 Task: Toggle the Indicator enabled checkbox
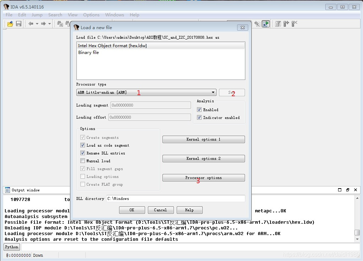pos(199,118)
